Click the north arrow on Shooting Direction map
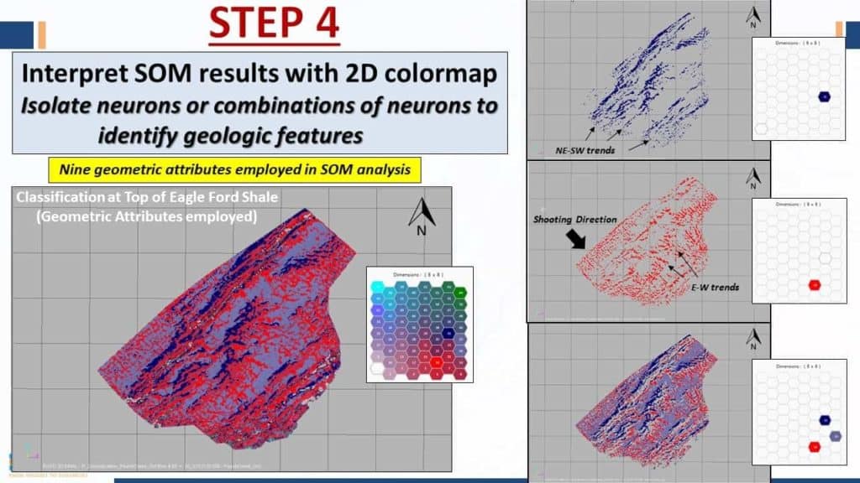Image resolution: width=860 pixels, height=483 pixels. (753, 179)
